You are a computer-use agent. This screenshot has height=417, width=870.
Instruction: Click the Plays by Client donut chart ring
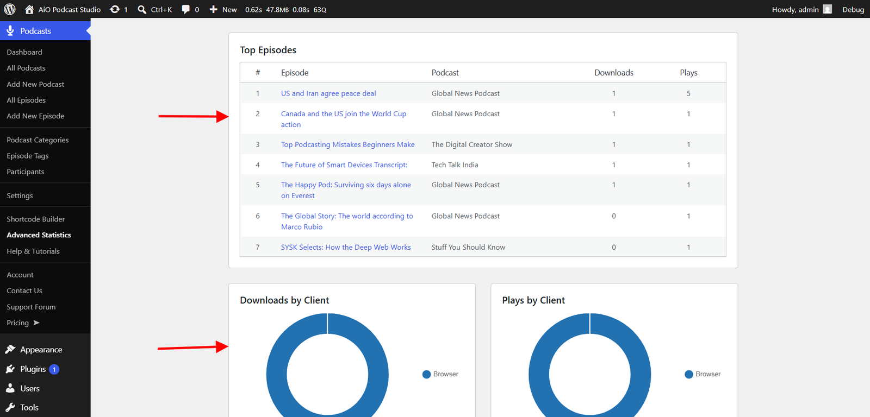[x=539, y=374]
